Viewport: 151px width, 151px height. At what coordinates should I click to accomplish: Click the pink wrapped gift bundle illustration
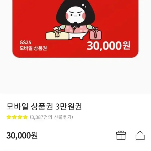(96, 34)
